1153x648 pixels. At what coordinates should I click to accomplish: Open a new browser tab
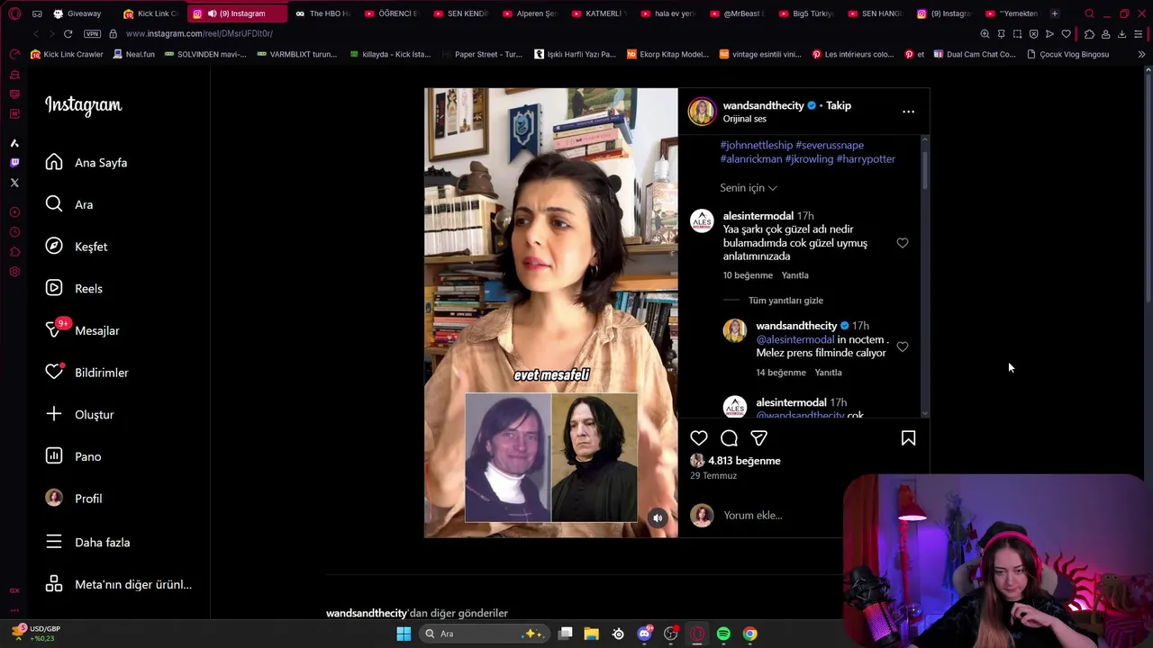click(1055, 13)
